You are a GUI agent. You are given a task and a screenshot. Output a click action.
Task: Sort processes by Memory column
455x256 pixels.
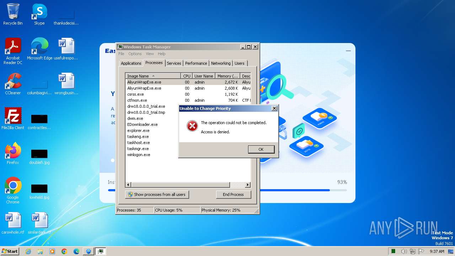point(228,76)
